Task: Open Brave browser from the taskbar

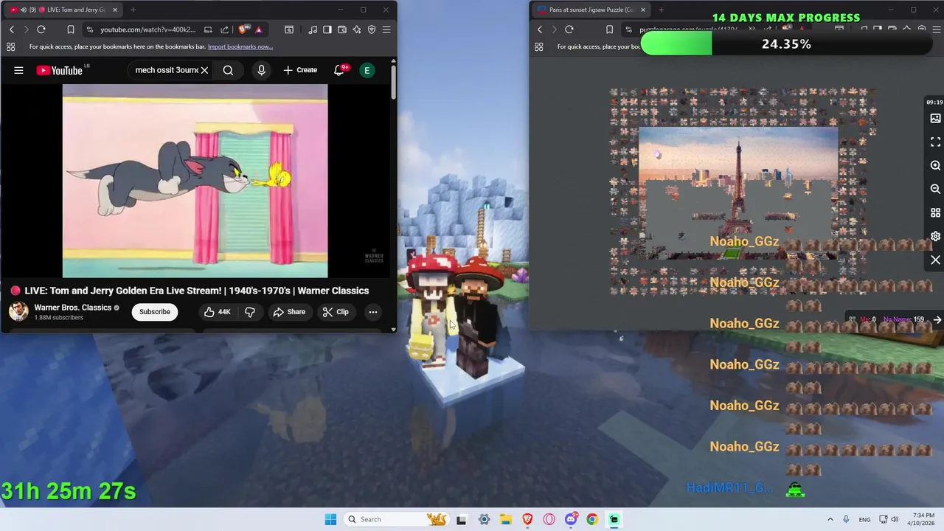Action: [x=527, y=519]
